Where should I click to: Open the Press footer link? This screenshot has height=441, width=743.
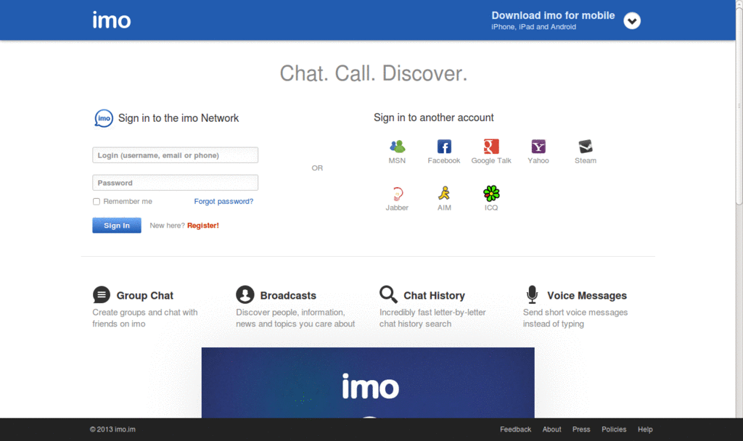(x=581, y=429)
